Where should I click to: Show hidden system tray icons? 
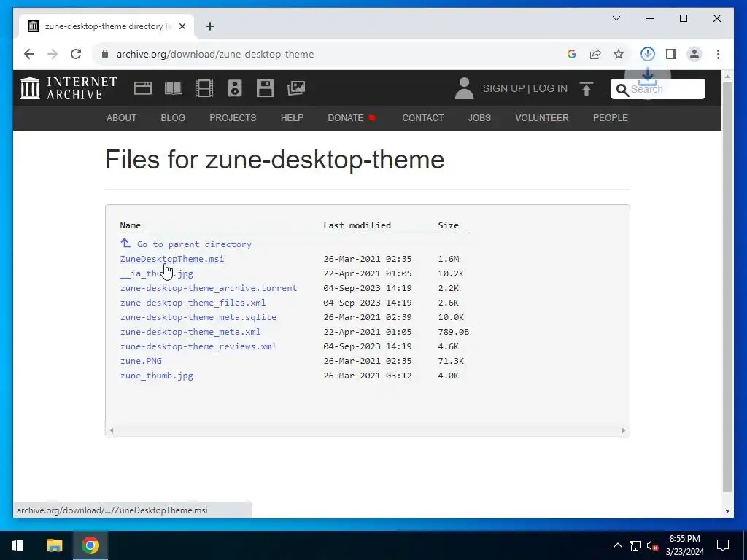(617, 545)
